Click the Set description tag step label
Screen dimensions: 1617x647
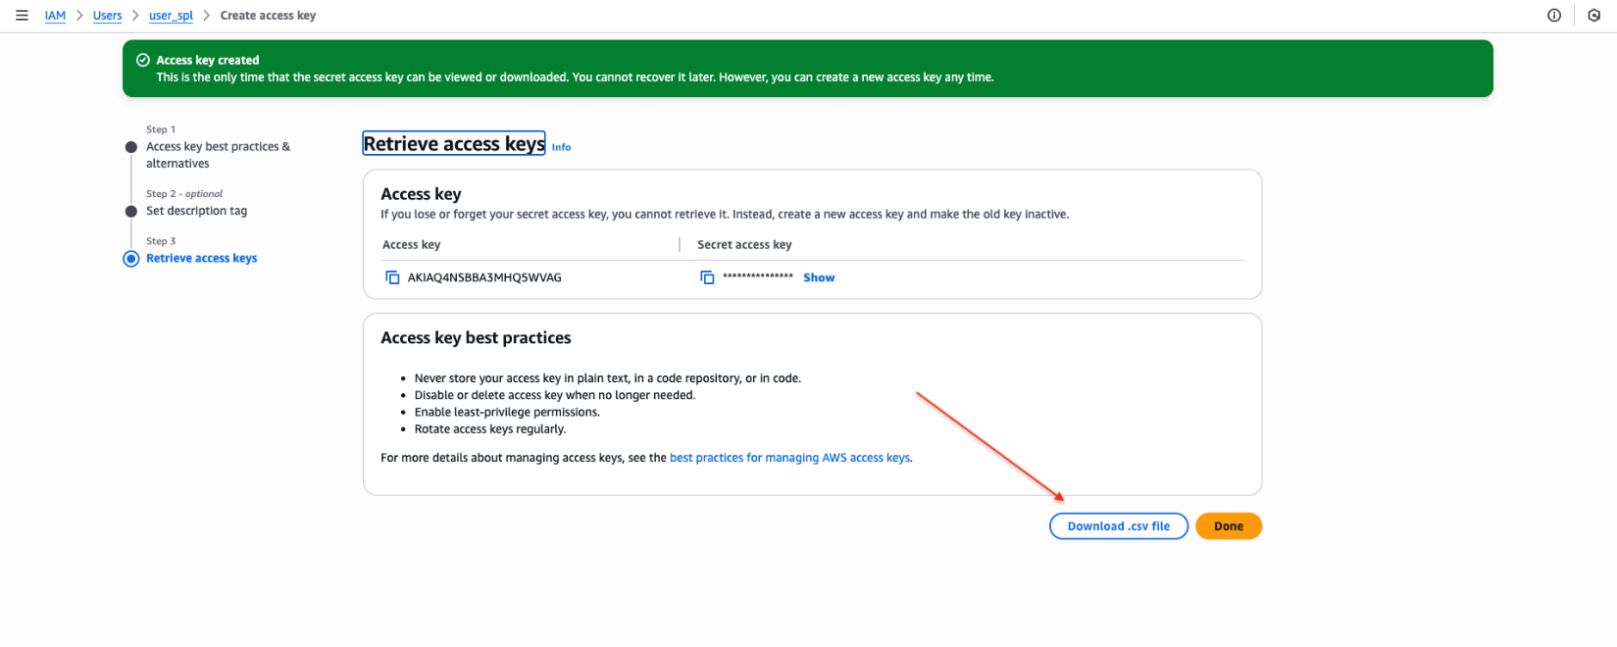196,211
